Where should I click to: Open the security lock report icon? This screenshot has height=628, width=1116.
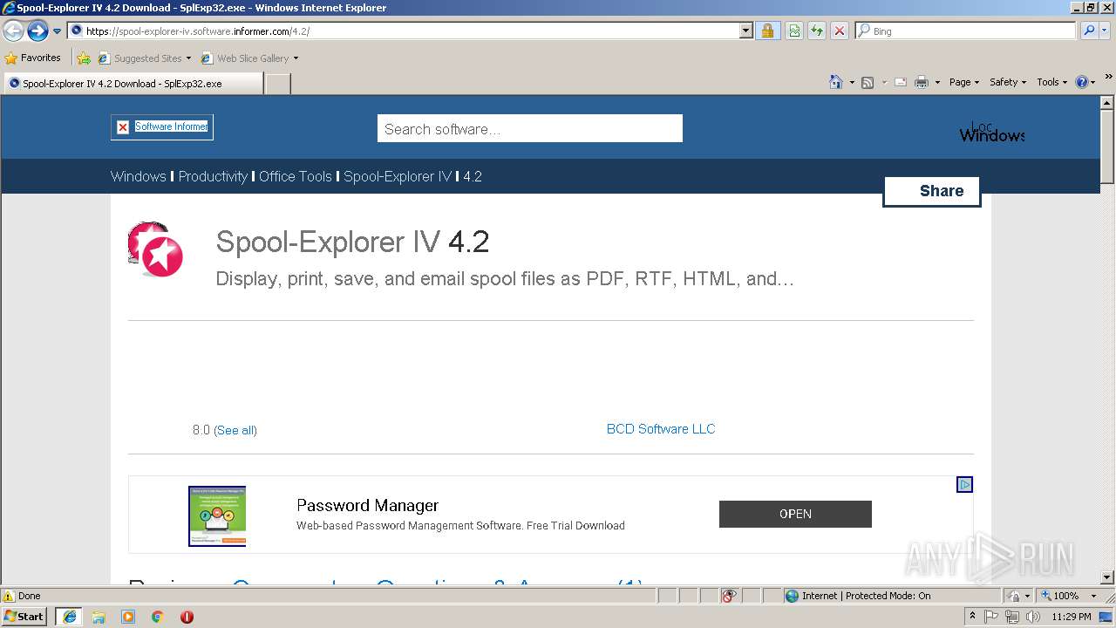767,31
